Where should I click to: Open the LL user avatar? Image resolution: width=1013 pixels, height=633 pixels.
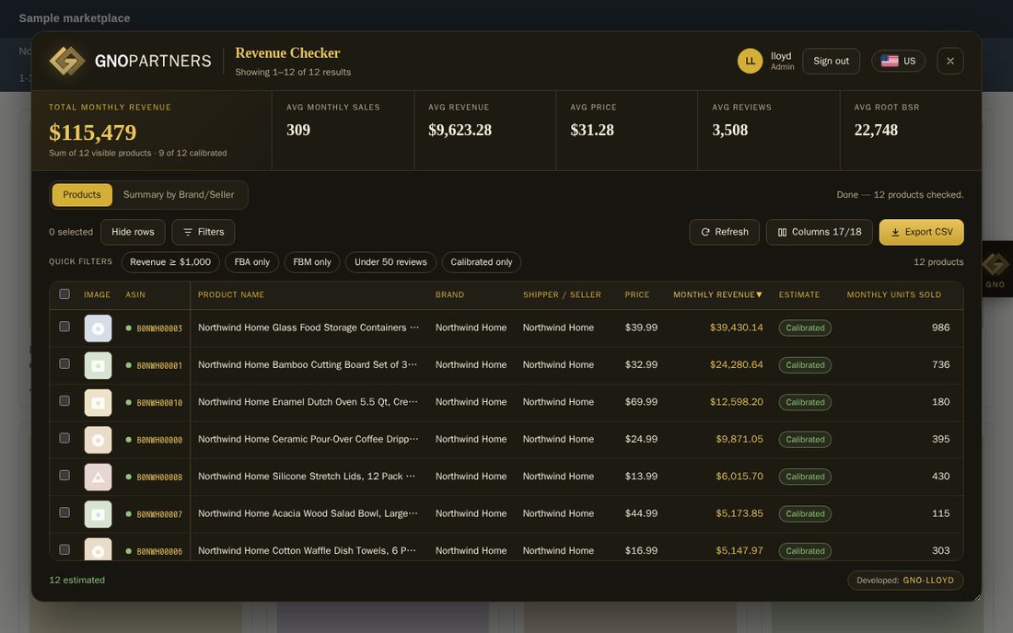tap(750, 61)
